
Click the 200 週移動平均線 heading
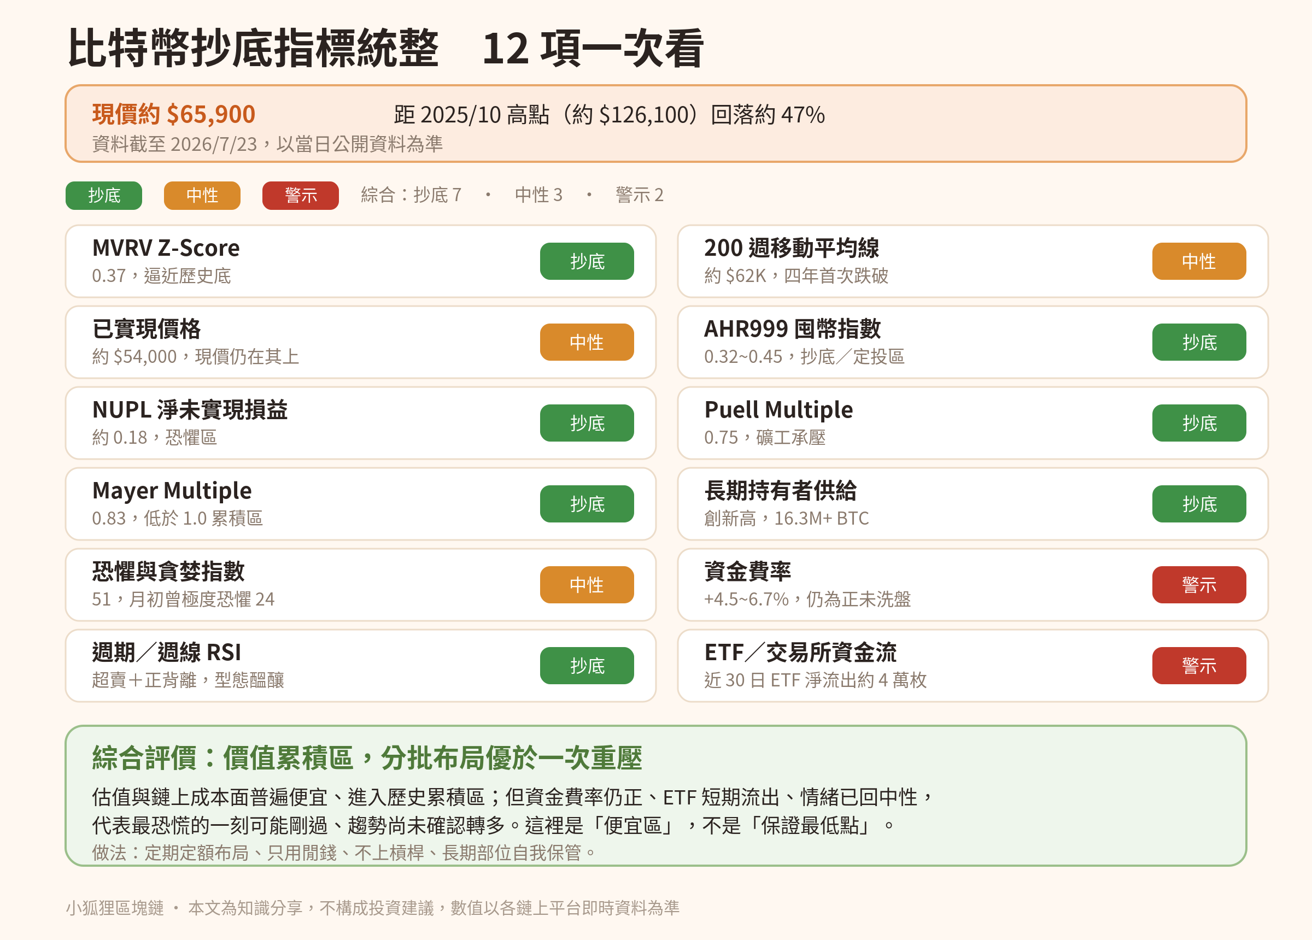(792, 248)
